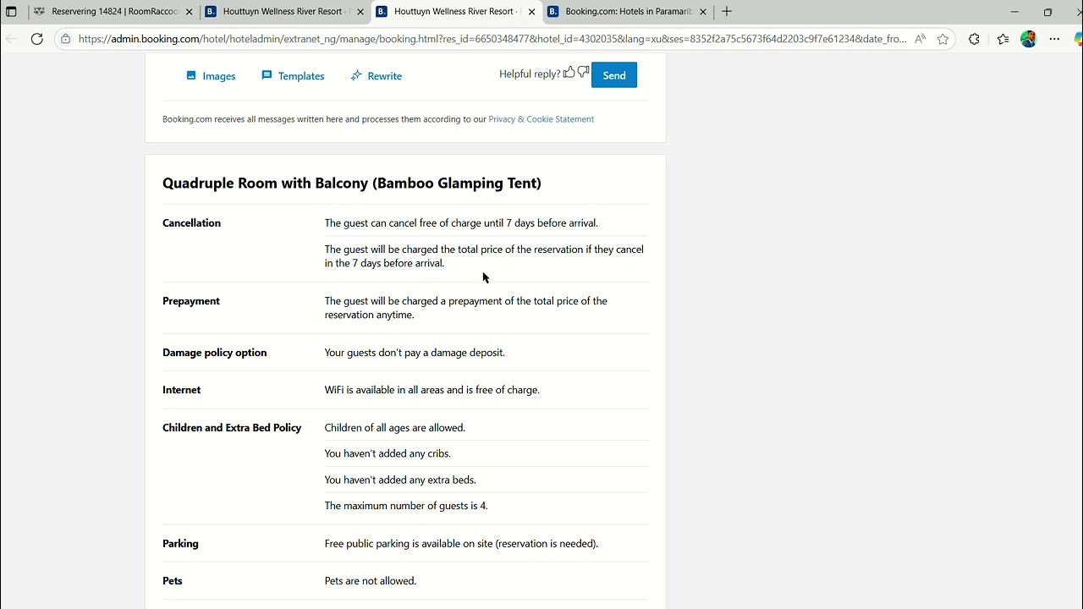Close the Reservering 14824 RoomRaccoon tab

click(x=190, y=12)
